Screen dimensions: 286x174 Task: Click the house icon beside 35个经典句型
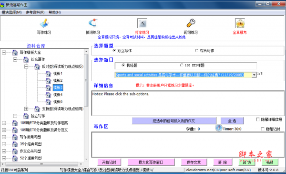click(15, 144)
